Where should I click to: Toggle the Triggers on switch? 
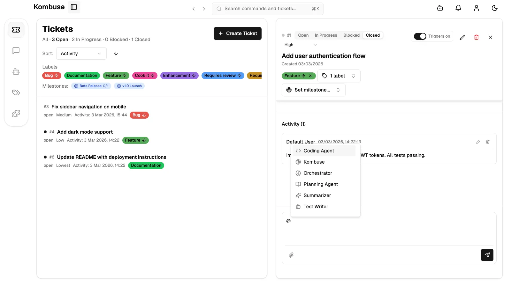point(420,36)
